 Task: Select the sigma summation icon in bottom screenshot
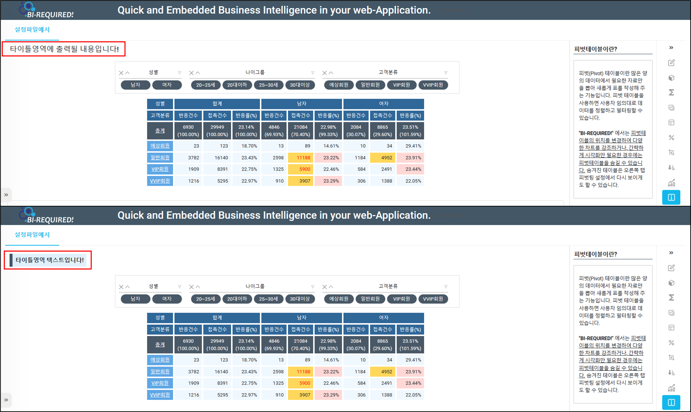(x=671, y=298)
